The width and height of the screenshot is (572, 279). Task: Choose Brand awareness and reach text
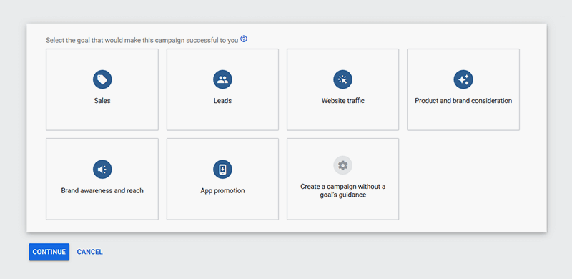tap(102, 190)
